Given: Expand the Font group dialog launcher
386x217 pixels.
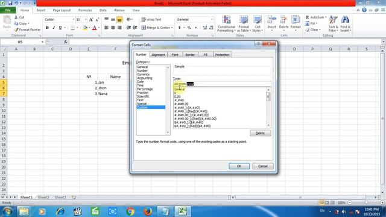Looking at the screenshot, I should click(x=99, y=36).
